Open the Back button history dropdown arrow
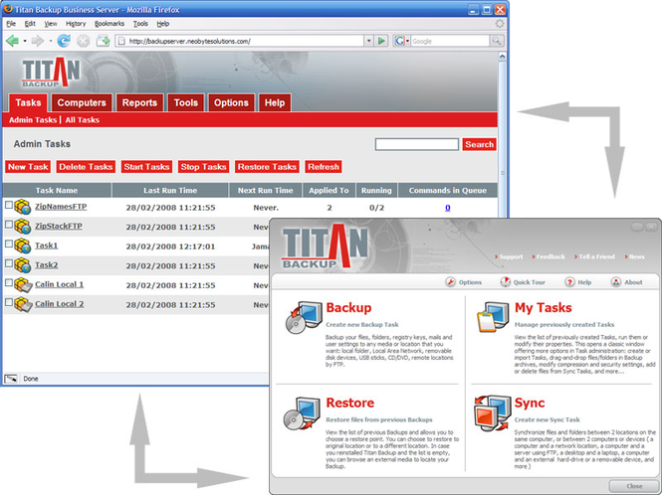662x495 pixels. point(25,41)
